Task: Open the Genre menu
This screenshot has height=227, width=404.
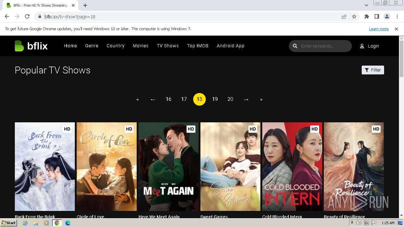Action: point(92,46)
